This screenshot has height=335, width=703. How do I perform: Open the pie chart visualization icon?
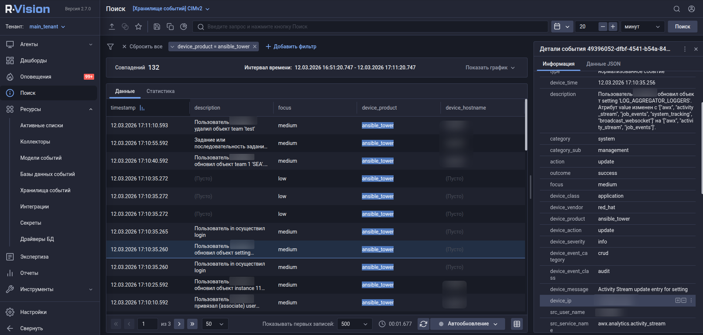click(x=184, y=26)
